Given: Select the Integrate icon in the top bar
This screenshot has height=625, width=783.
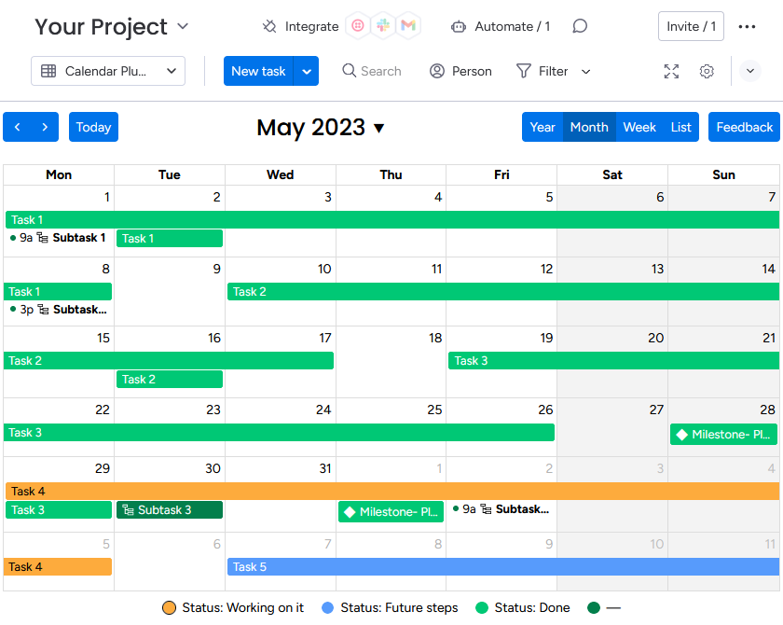Looking at the screenshot, I should pos(268,26).
